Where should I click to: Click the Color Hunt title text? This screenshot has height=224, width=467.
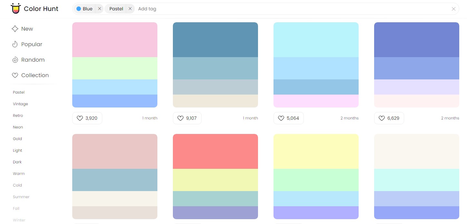pyautogui.click(x=41, y=9)
